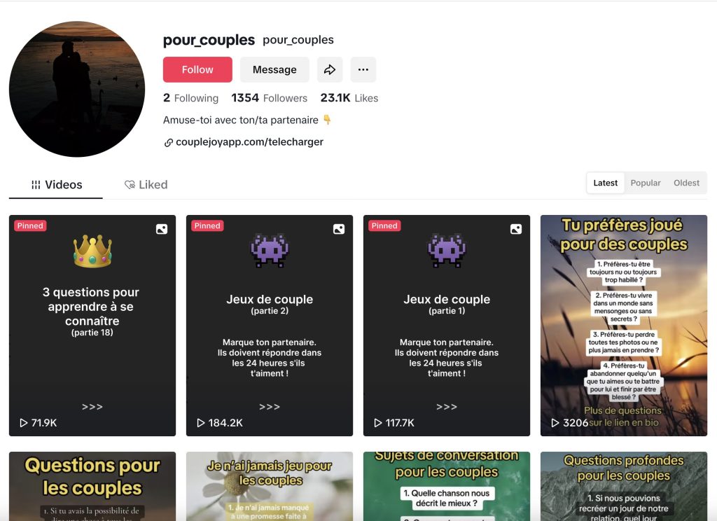Click the pour_couples profile avatar

coord(77,89)
